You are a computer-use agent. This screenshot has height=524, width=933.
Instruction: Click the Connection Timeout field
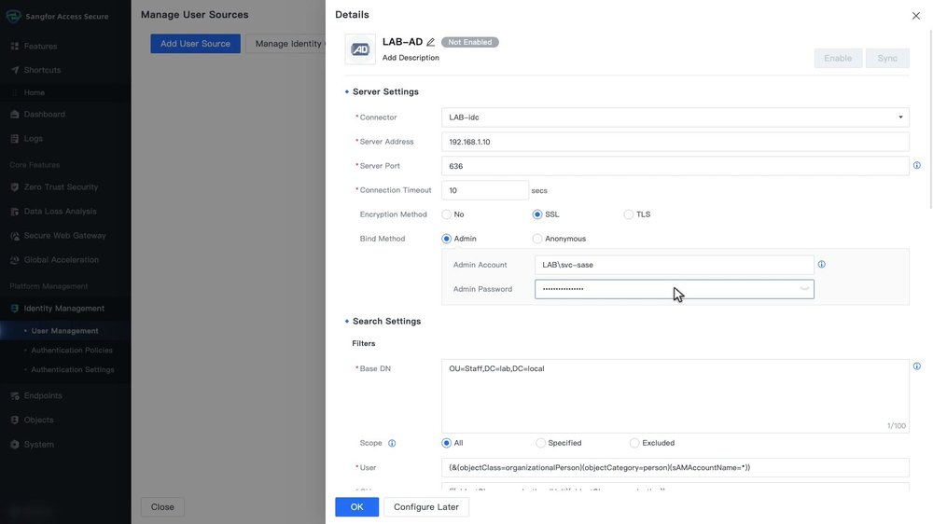click(x=485, y=190)
